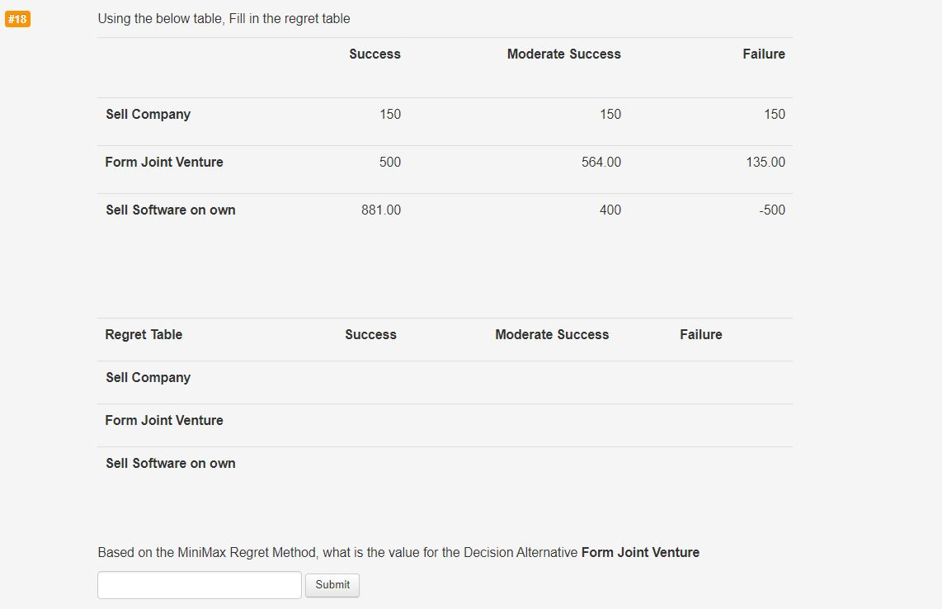Select the Sell Company row label

148,114
